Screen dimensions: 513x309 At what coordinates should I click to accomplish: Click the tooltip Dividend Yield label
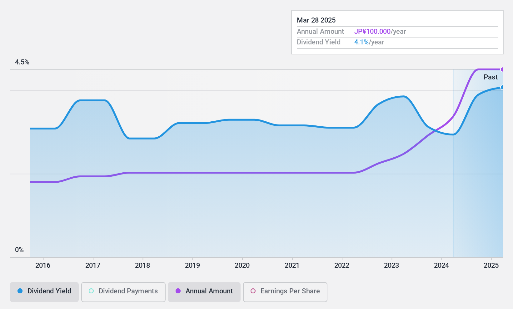(319, 42)
